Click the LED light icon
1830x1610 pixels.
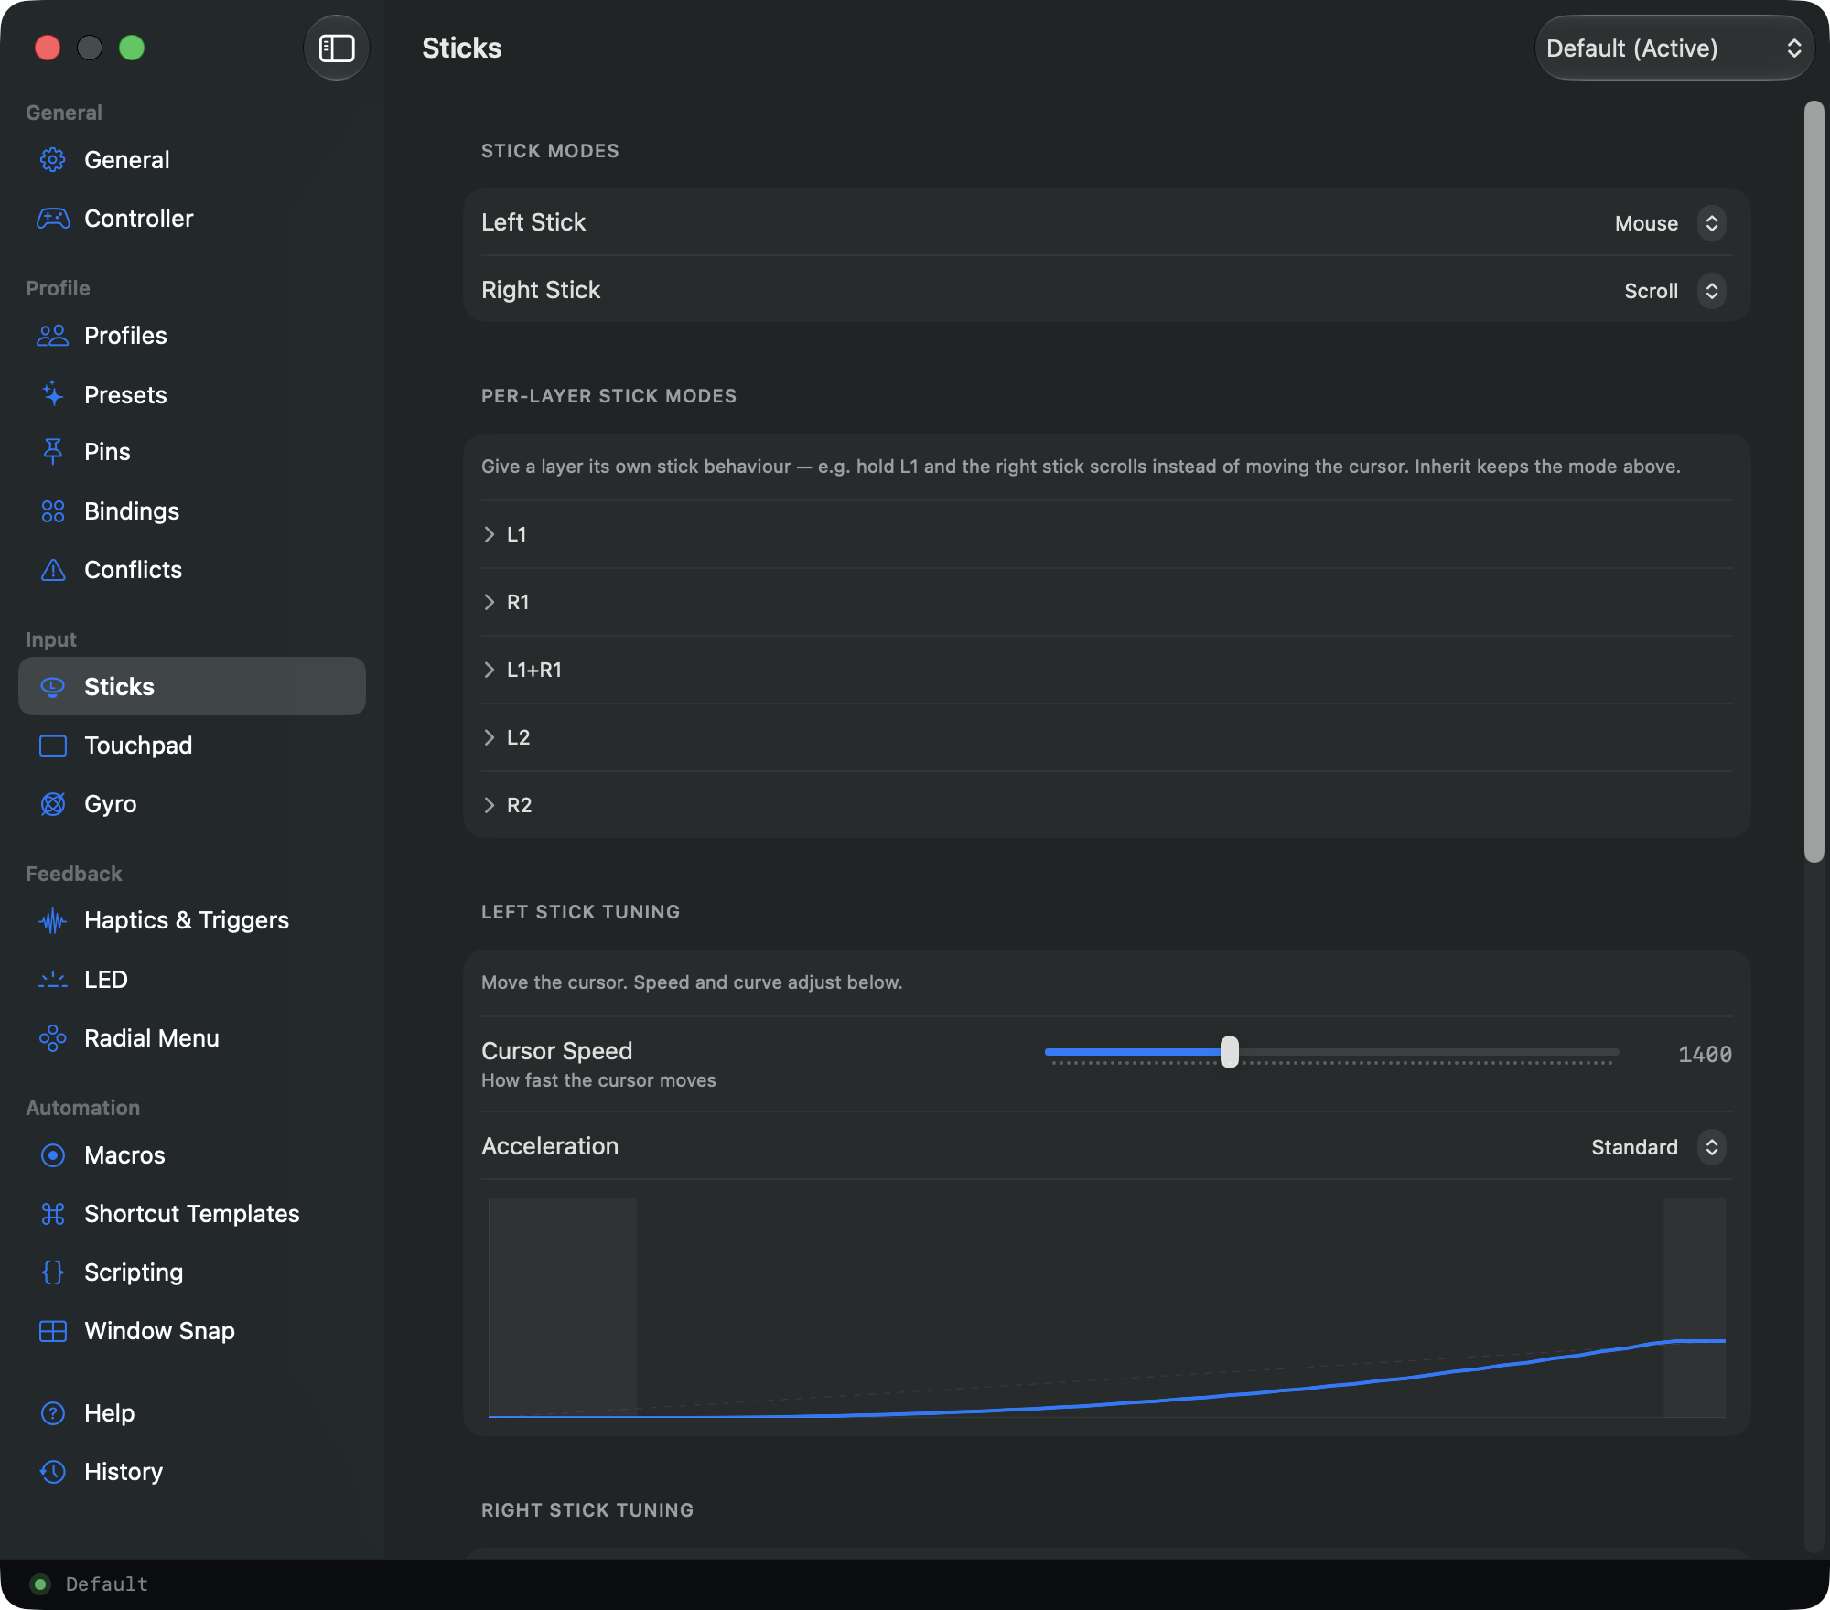(53, 980)
